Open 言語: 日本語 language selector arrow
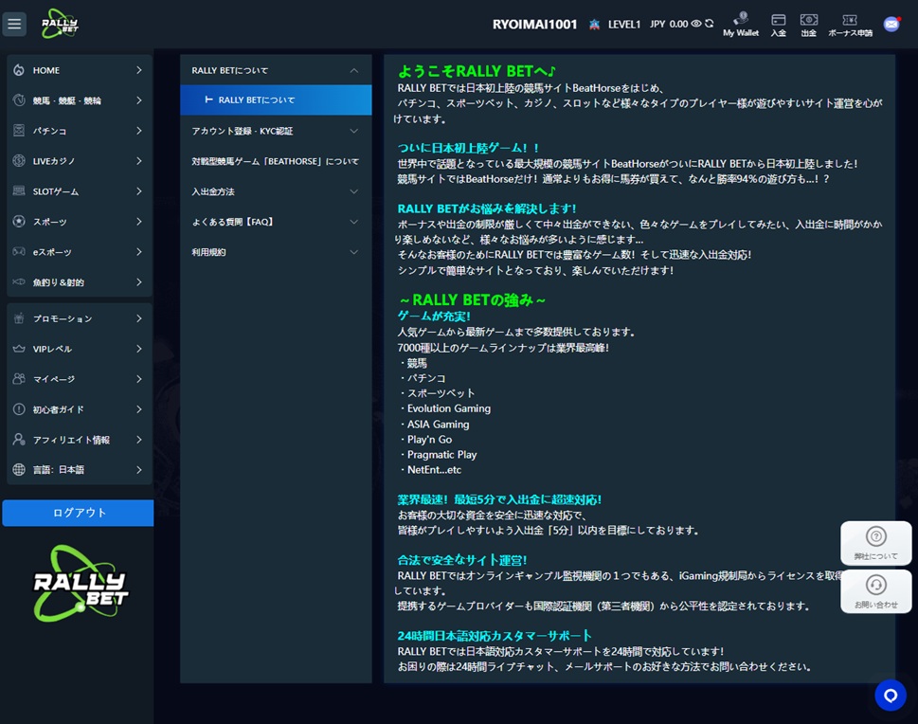 [x=138, y=469]
